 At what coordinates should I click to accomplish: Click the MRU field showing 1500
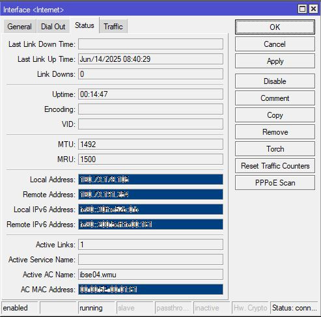tap(150, 159)
